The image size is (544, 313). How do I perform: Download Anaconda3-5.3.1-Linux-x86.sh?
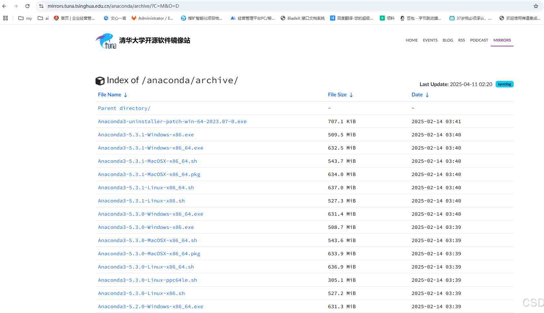coord(141,201)
